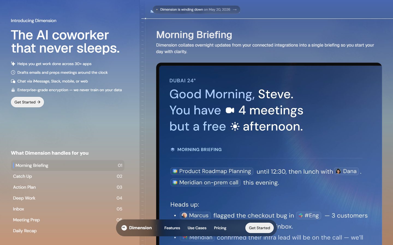The image size is (393, 245).
Task: Click the description starting "Dimension collates overnight updates"
Action: tap(265, 48)
